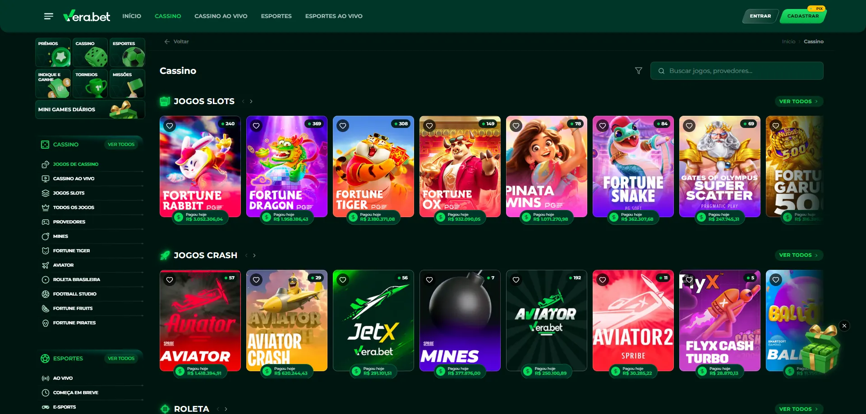Viewport: 866px width, 414px height.
Task: Click the Começa em Breve clock icon
Action: pyautogui.click(x=45, y=393)
